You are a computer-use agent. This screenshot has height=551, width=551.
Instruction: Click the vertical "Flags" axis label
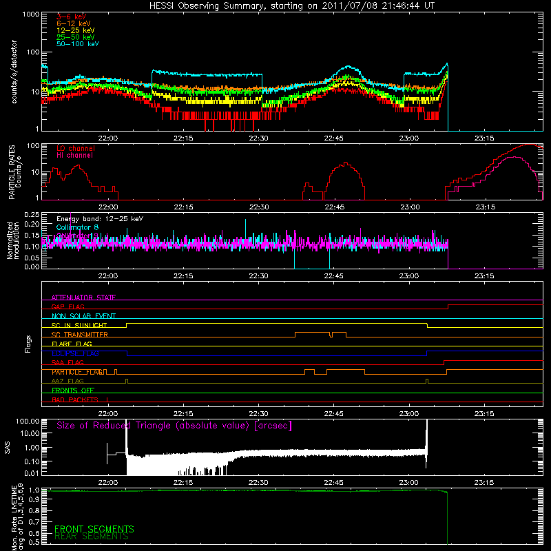28,344
